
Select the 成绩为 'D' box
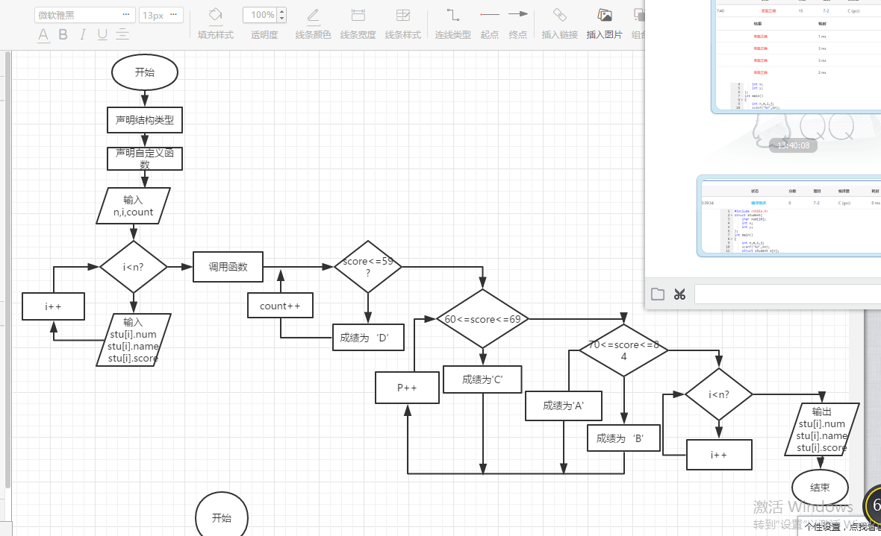pyautogui.click(x=368, y=337)
